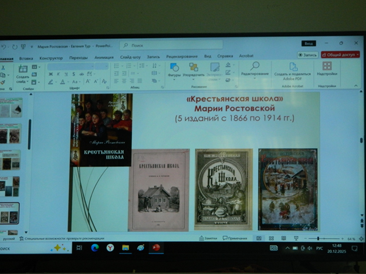Center the paragraph text
The height and width of the screenshot is (274, 366).
(x=124, y=81)
